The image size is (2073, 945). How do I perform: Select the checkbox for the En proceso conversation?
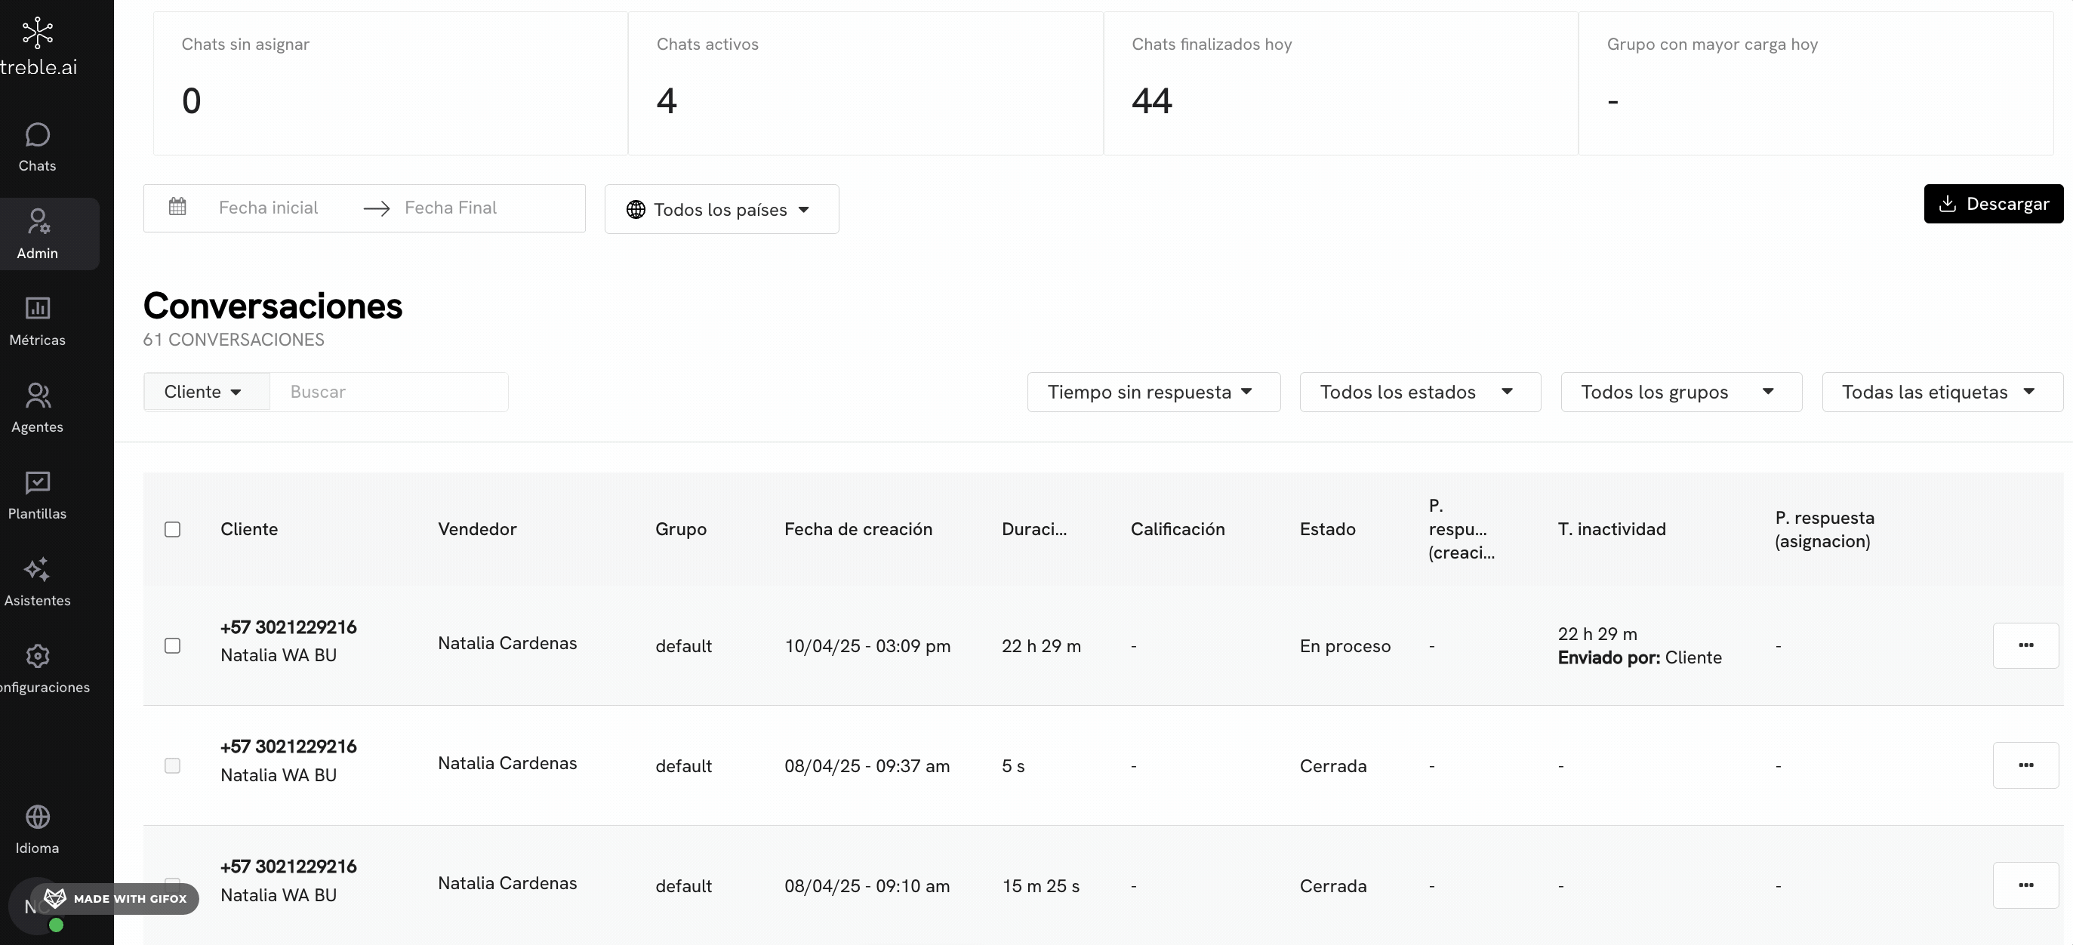coord(172,645)
